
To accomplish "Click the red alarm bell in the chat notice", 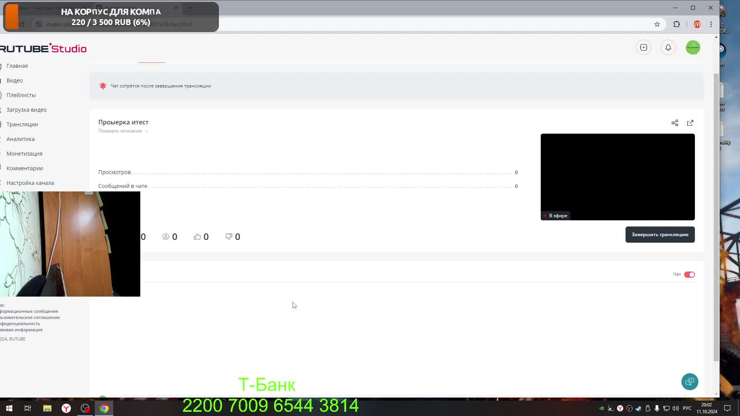I will coord(103,86).
